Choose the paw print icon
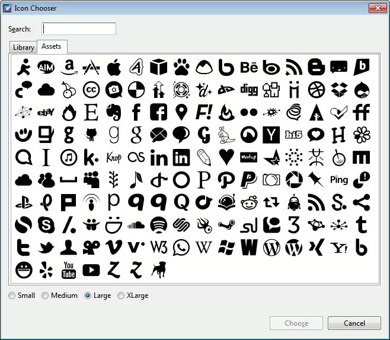 click(x=181, y=67)
